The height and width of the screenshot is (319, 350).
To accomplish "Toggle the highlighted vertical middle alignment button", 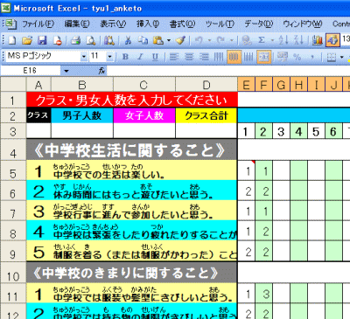I will (x=234, y=57).
